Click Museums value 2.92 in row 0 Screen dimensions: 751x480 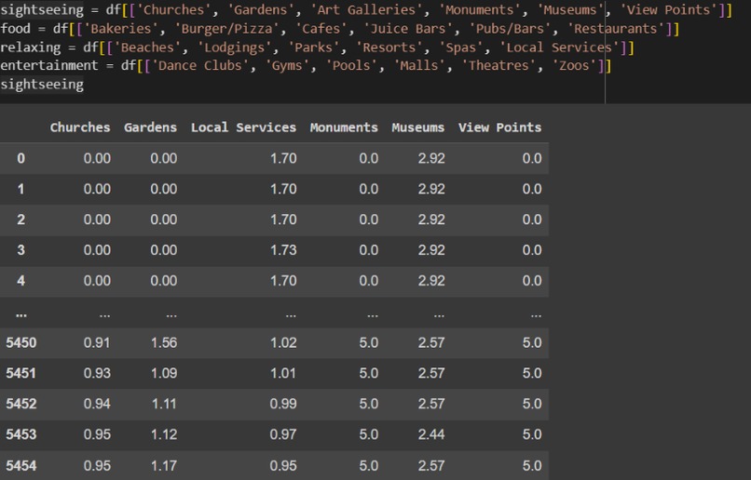431,158
